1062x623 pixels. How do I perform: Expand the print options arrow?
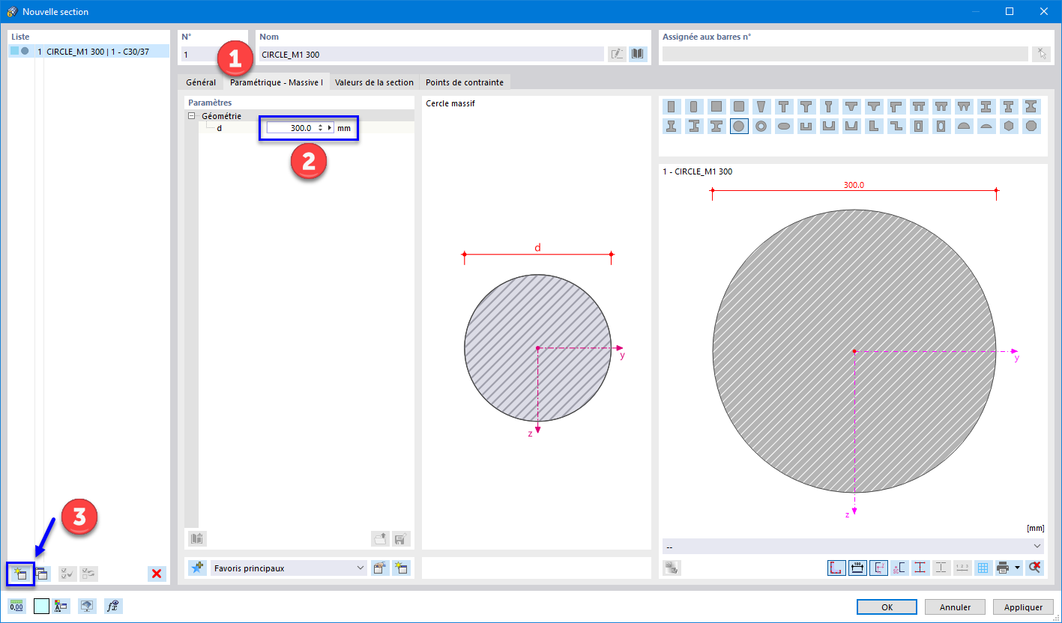pos(1018,568)
